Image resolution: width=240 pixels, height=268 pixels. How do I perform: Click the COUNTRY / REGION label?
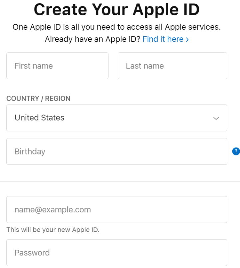[38, 99]
